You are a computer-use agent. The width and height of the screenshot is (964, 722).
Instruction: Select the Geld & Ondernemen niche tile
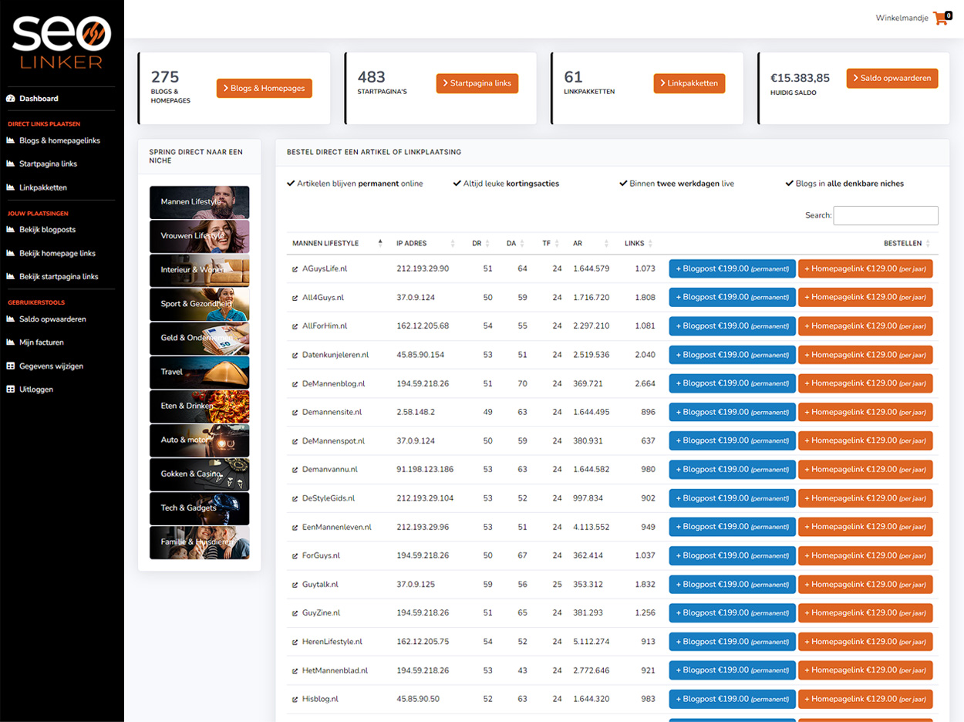click(199, 338)
